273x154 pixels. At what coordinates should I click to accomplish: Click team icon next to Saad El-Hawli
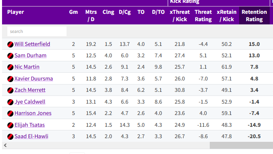click(10, 137)
